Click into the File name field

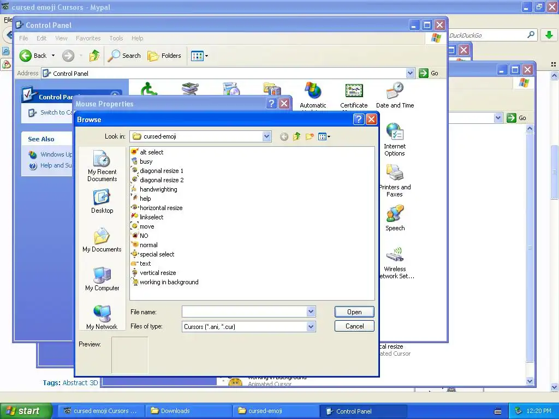tap(244, 312)
